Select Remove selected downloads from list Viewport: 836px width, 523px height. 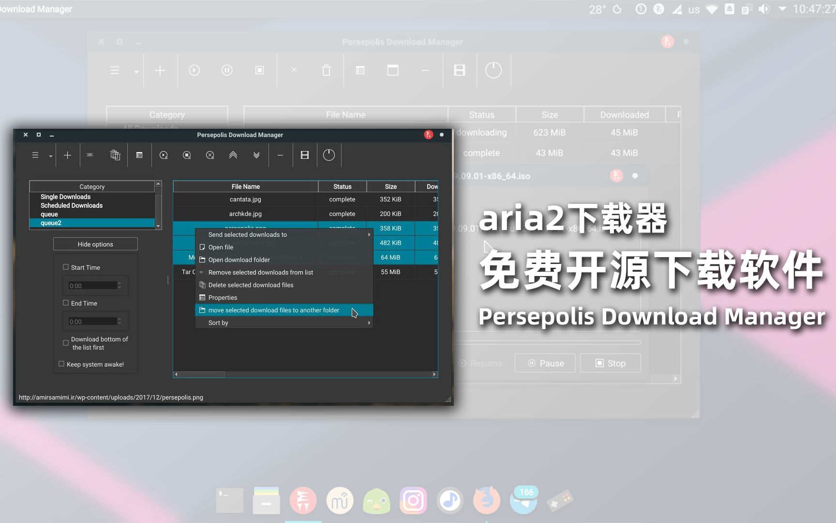(x=284, y=272)
